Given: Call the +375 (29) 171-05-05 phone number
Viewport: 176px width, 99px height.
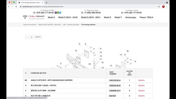Looking at the screenshot, I should (45, 13).
